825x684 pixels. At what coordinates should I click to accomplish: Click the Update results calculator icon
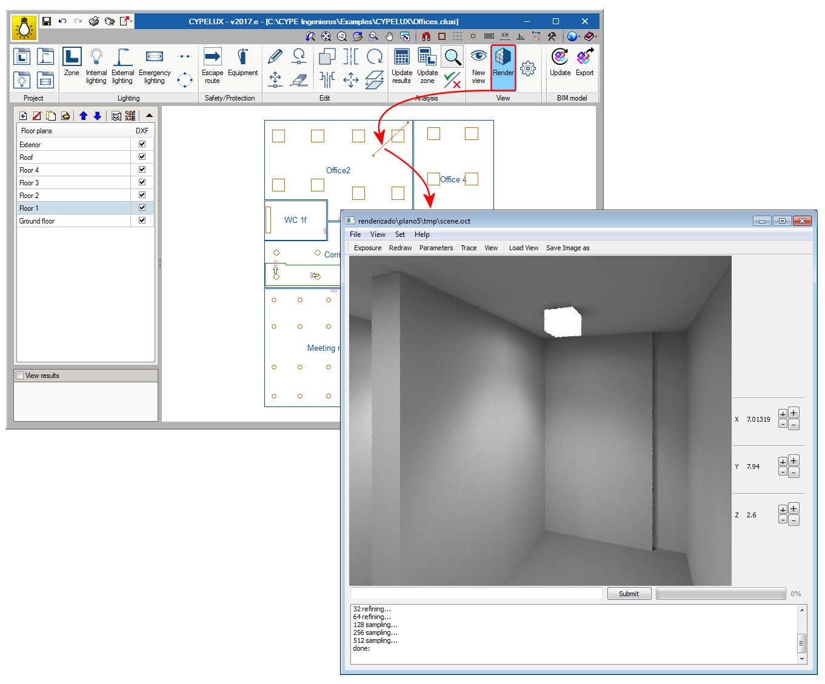[x=401, y=65]
